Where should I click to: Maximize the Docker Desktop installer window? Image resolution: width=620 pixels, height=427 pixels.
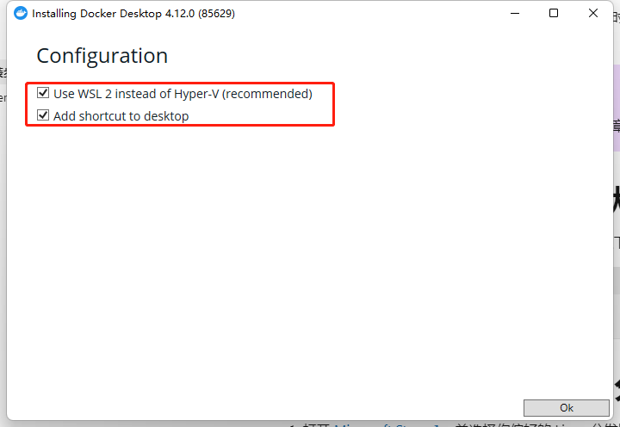(554, 13)
